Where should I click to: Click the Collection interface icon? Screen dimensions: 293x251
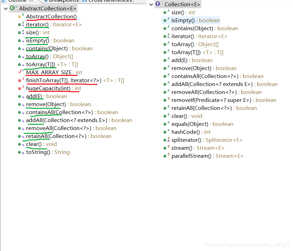pyautogui.click(x=158, y=4)
